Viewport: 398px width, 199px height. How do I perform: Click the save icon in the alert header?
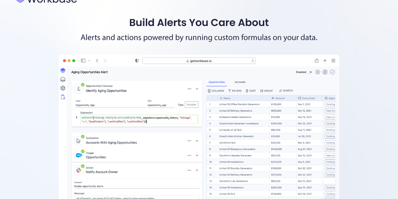(325, 72)
